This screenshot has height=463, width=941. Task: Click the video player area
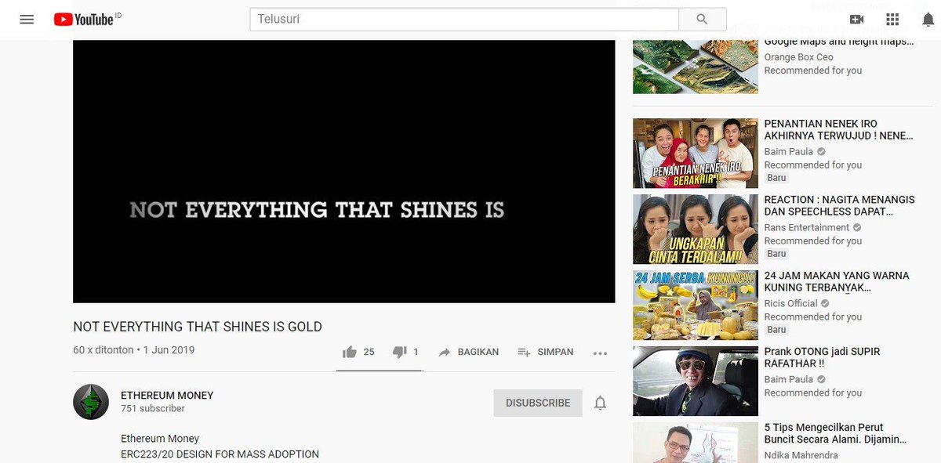(344, 172)
